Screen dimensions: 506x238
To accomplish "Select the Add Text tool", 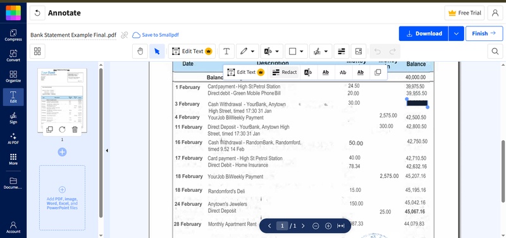I will point(226,51).
